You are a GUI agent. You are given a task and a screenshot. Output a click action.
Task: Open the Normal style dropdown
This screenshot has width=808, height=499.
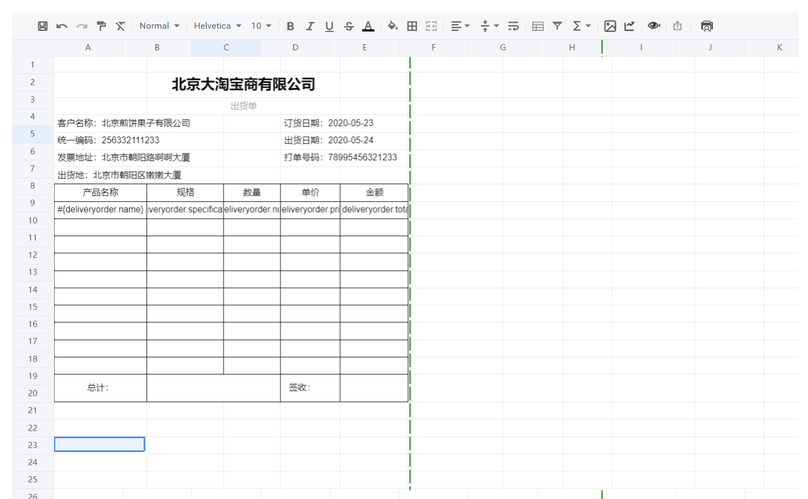(159, 25)
